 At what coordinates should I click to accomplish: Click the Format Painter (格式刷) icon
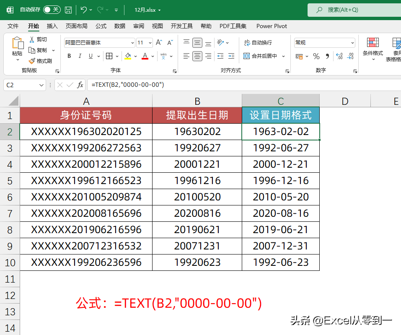[32, 61]
